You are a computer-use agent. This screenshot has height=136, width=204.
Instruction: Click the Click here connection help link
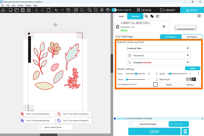click(121, 118)
